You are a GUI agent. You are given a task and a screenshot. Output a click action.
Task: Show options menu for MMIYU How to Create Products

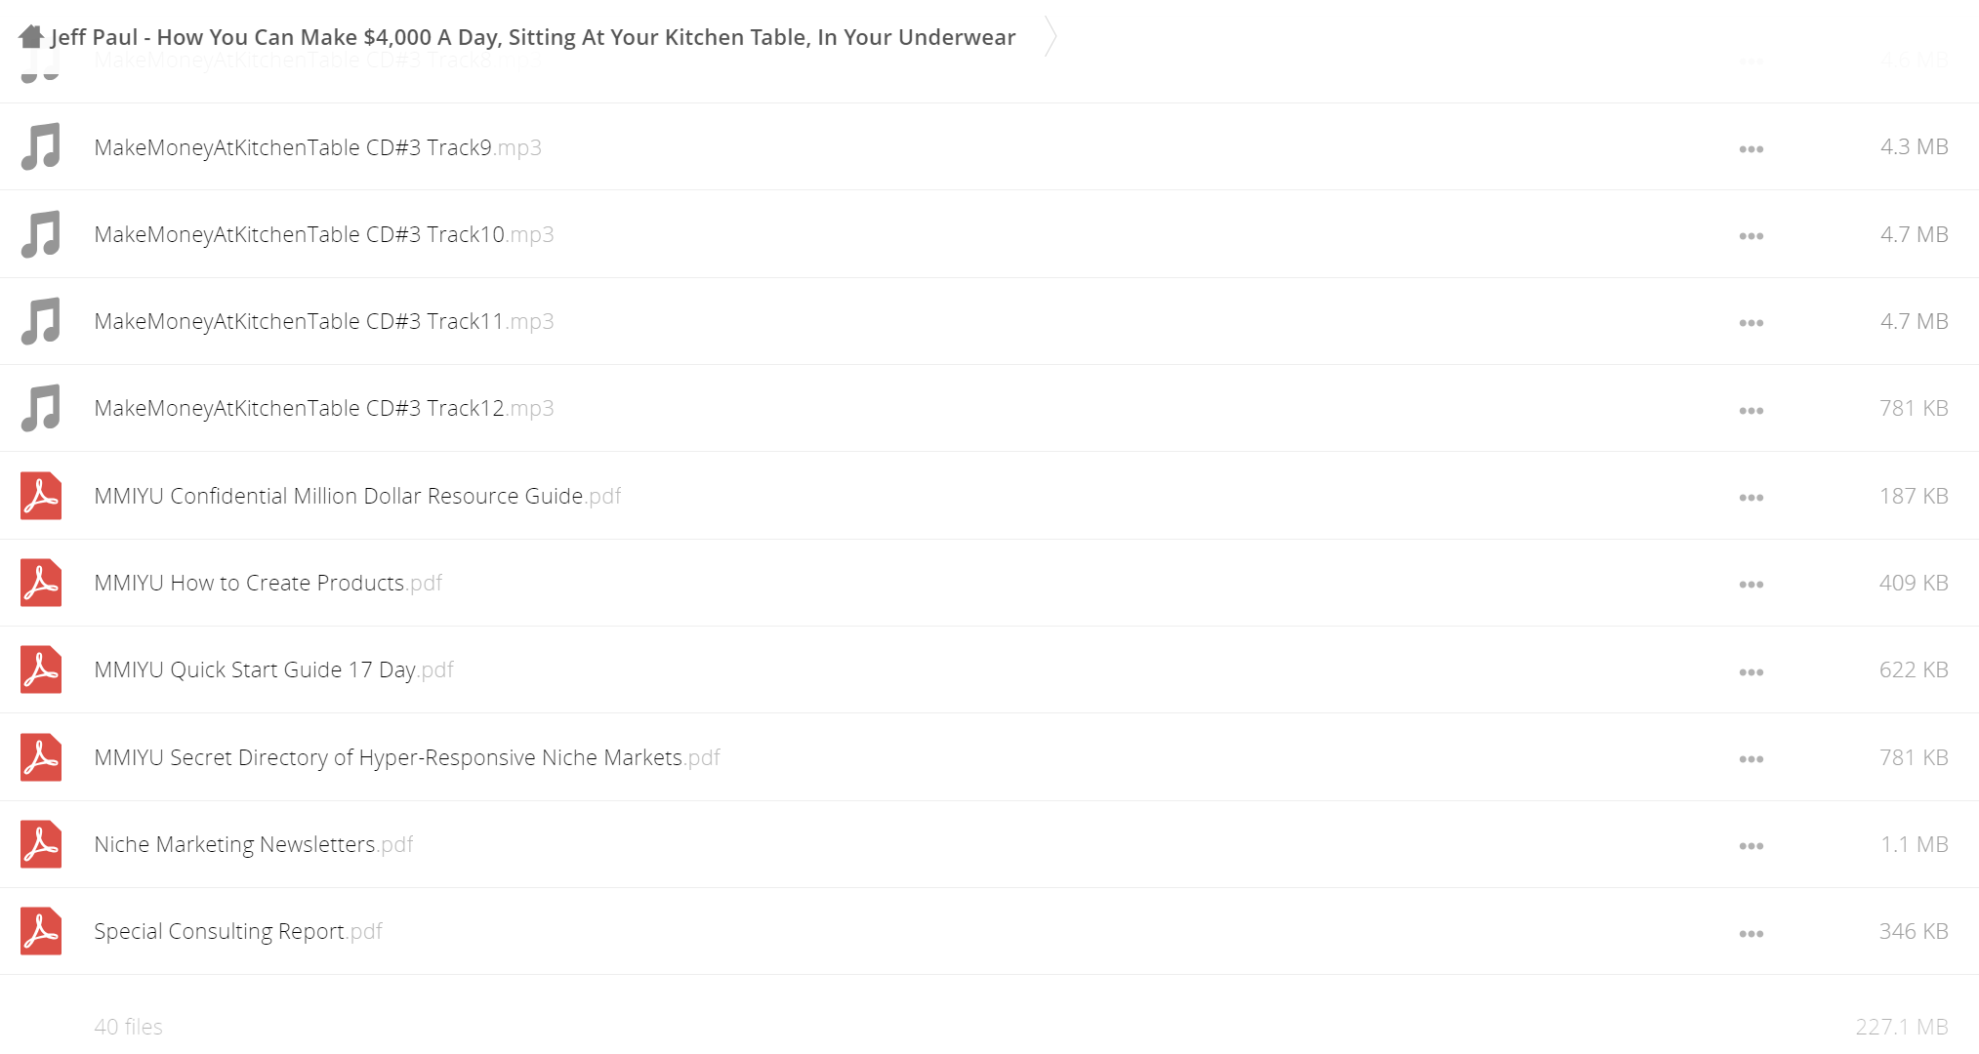coord(1751,585)
